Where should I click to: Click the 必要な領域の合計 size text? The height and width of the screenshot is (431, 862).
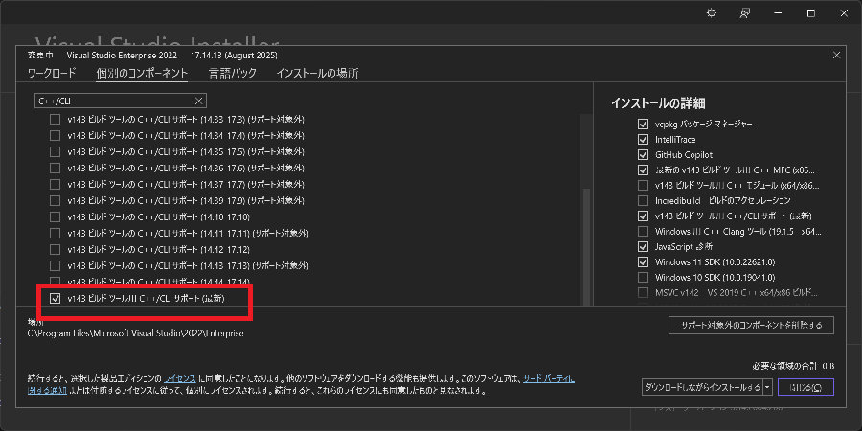tap(793, 366)
